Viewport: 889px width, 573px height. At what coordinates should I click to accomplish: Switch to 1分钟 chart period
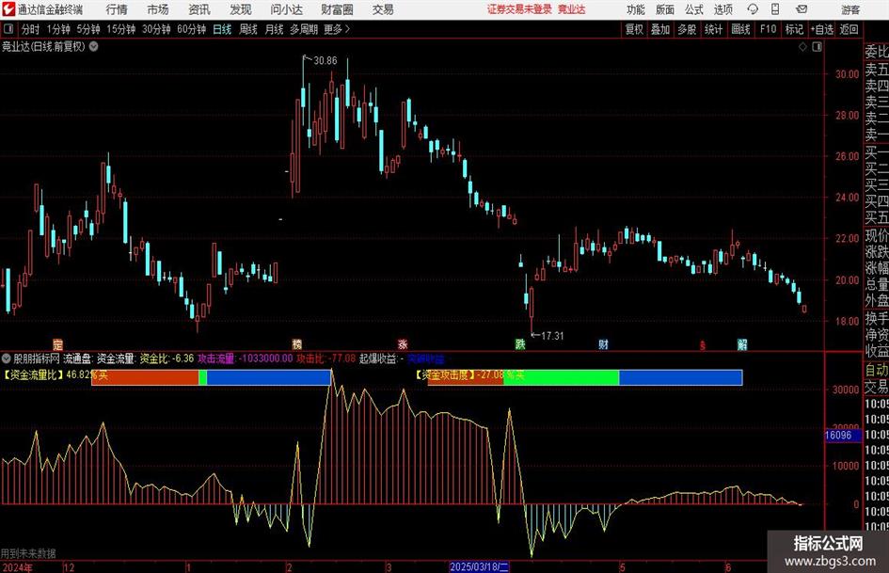(58, 29)
